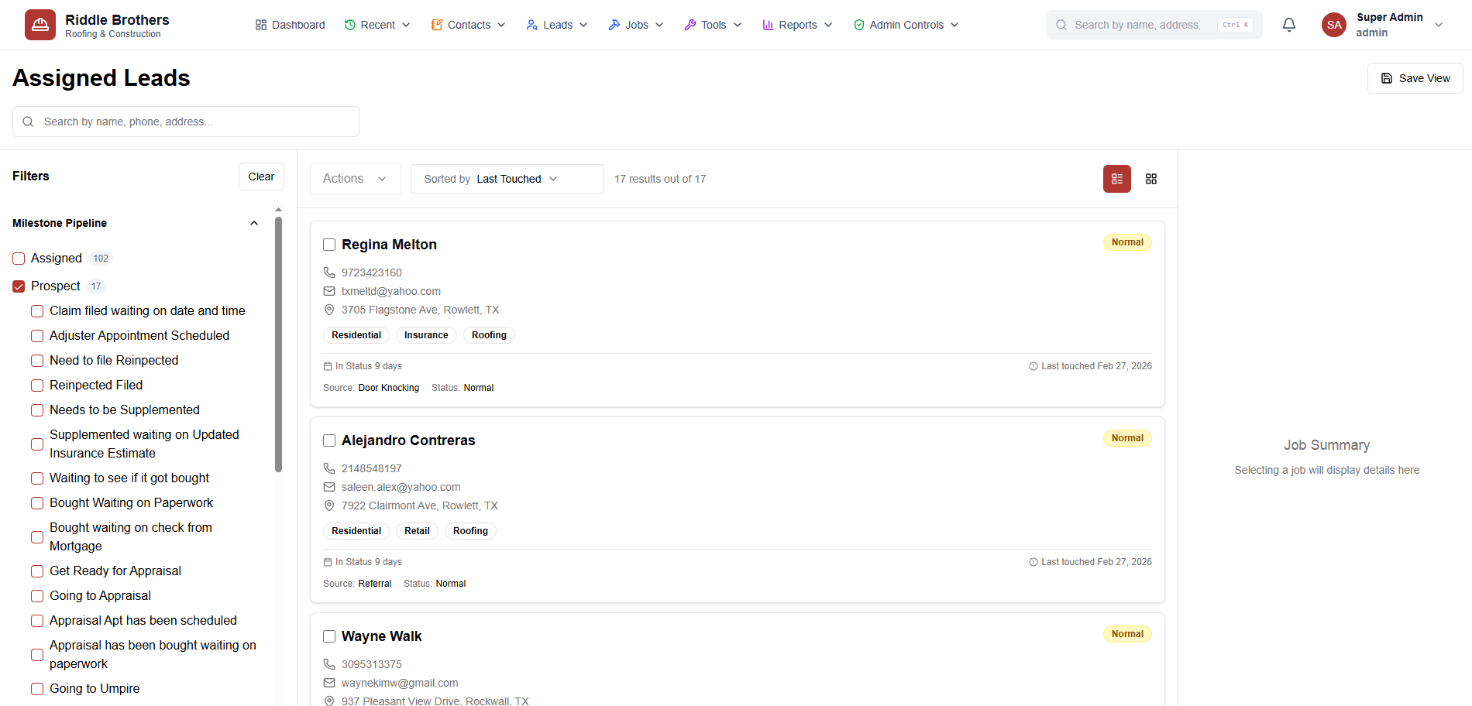The image size is (1472, 706).
Task: Open the Super Admin avatar menu
Action: [1333, 24]
